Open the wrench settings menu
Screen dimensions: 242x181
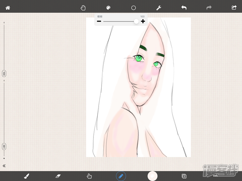click(159, 8)
